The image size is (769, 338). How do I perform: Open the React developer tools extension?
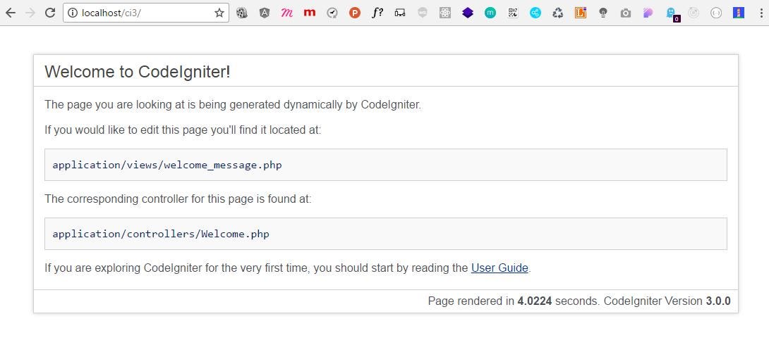click(x=445, y=13)
